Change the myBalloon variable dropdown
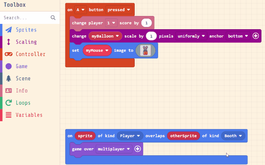The width and height of the screenshot is (265, 165). pyautogui.click(x=105, y=36)
